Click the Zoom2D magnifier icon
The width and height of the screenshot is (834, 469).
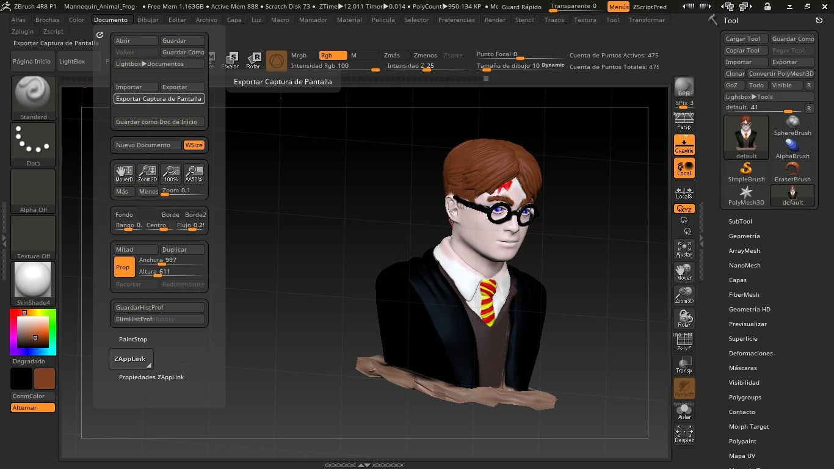coord(148,173)
